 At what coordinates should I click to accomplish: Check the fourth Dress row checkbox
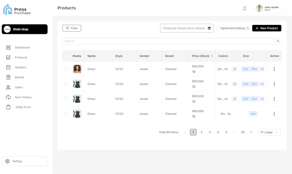click(x=66, y=114)
